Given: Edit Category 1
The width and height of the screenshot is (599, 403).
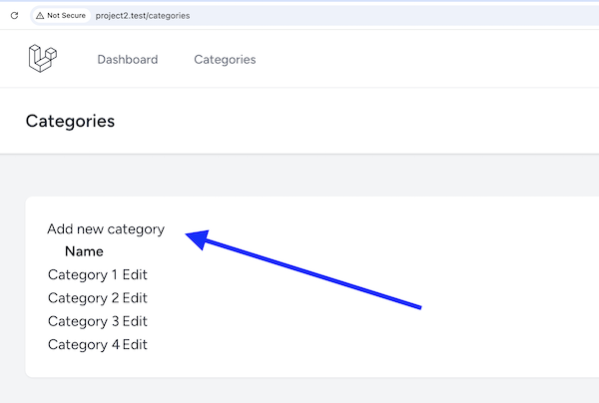Looking at the screenshot, I should coord(135,274).
